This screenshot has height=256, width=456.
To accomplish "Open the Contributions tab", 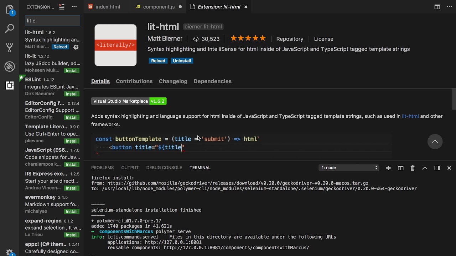I will 134,81.
